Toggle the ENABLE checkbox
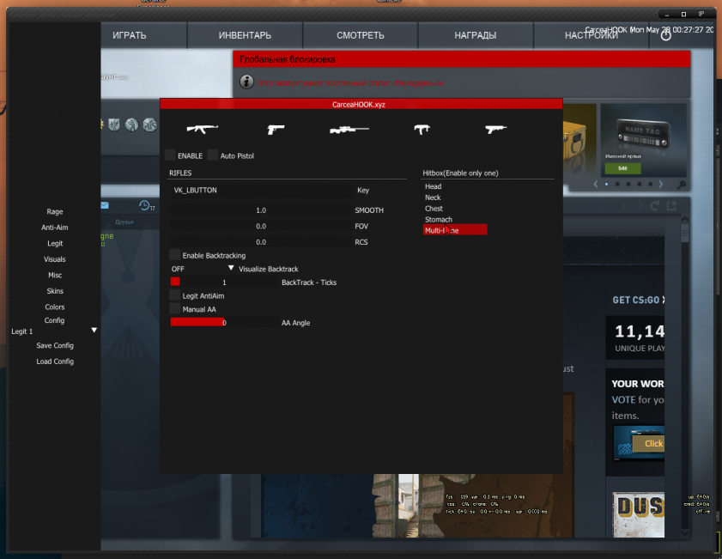722x559 pixels. tap(170, 155)
